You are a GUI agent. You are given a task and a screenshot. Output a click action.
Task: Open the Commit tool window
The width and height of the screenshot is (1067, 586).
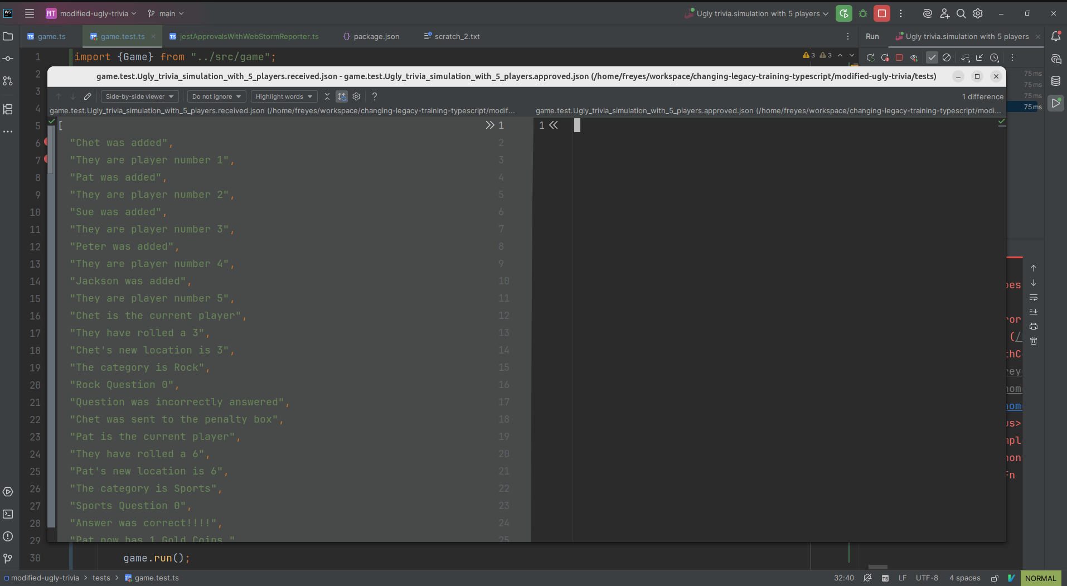[x=8, y=58]
